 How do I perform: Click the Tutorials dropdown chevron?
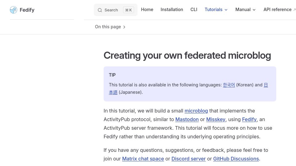(226, 10)
